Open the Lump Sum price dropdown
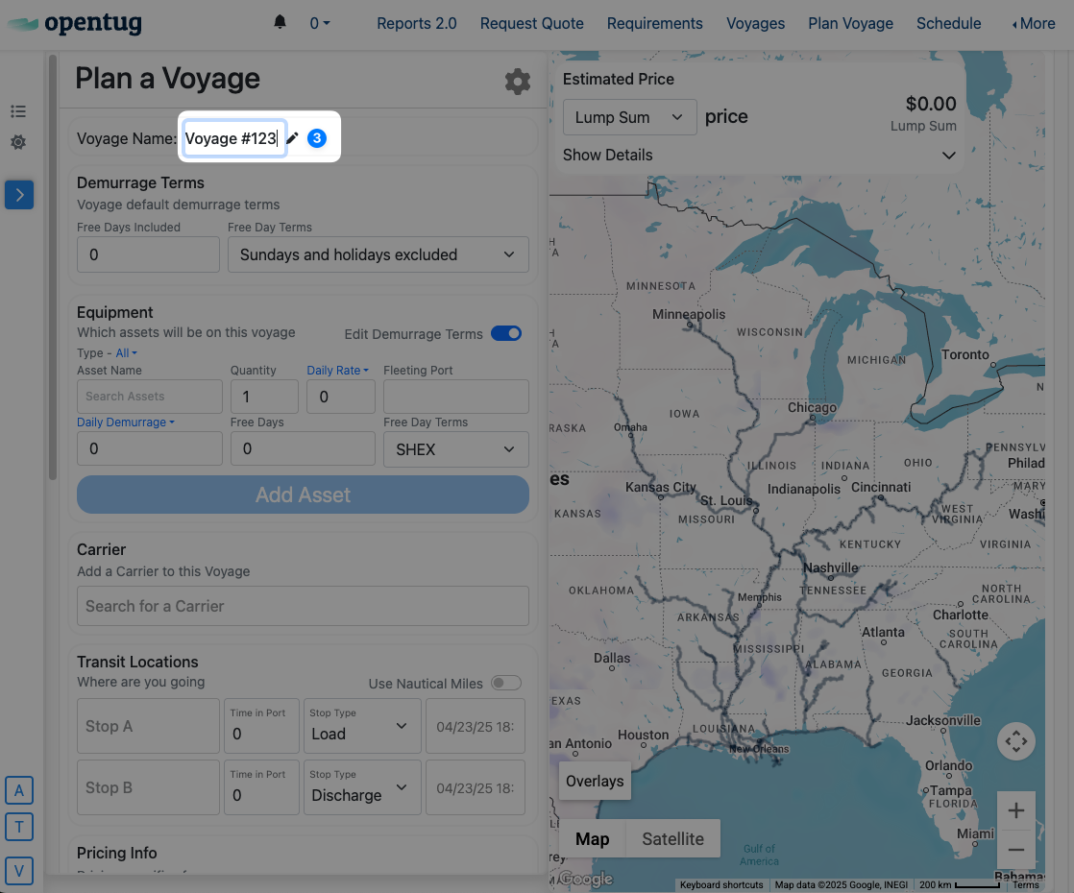This screenshot has height=893, width=1074. (x=629, y=117)
